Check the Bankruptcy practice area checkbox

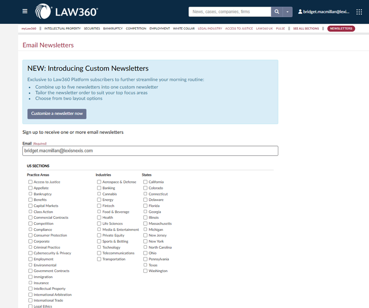click(x=30, y=194)
